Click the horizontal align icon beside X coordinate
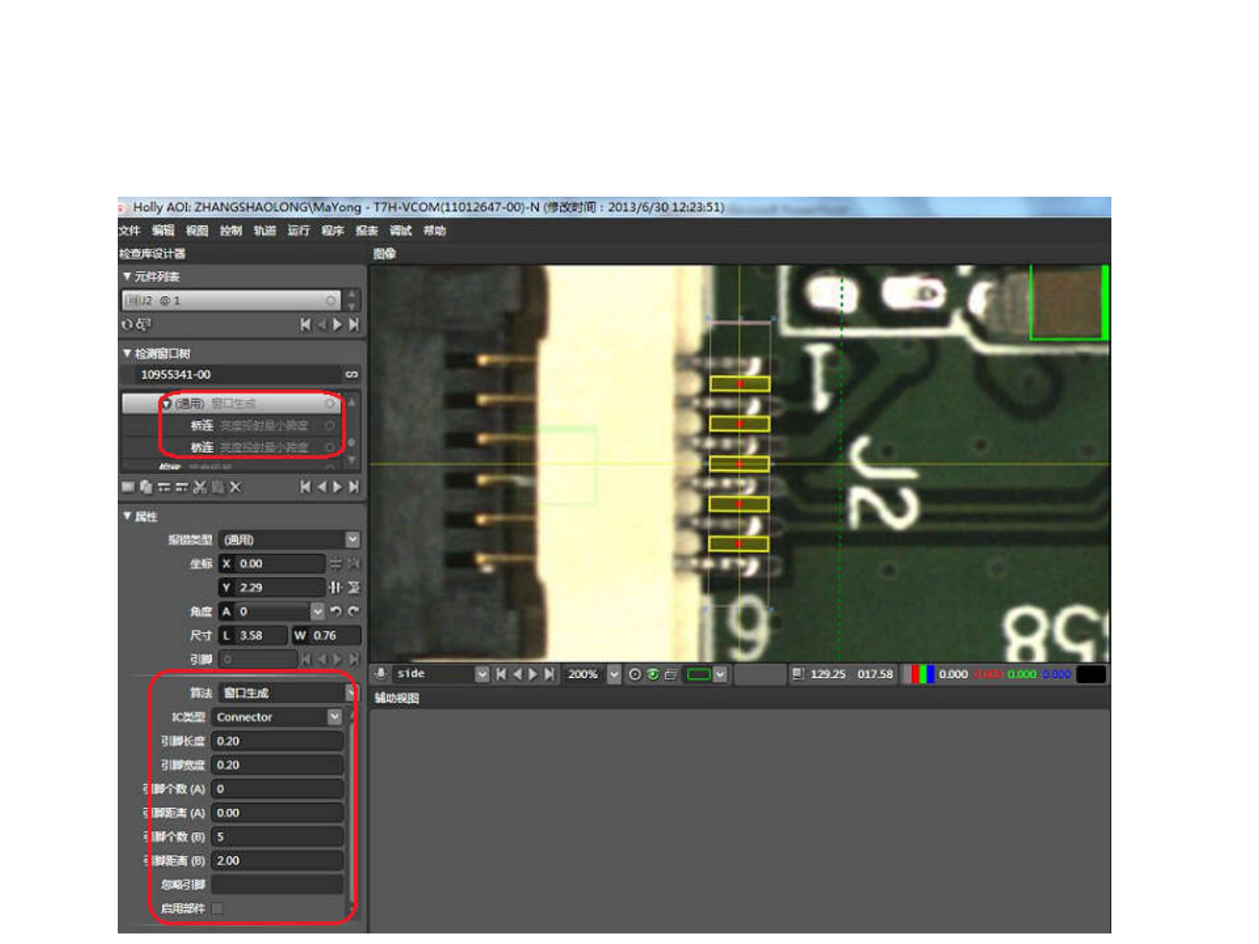The image size is (1259, 944). pos(336,564)
